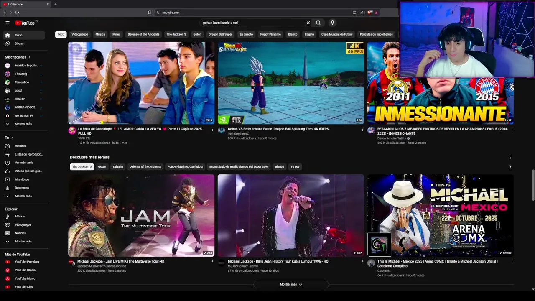Open La Rosa de Guadalupe video title
This screenshot has width=535, height=301.
(140, 131)
